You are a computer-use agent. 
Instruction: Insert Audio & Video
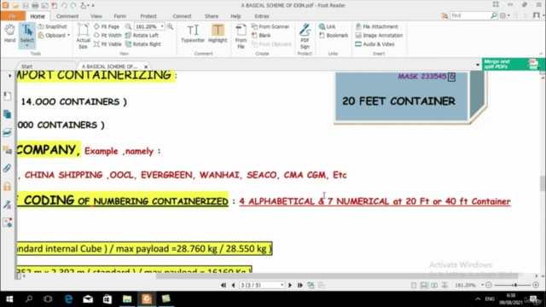[375, 44]
